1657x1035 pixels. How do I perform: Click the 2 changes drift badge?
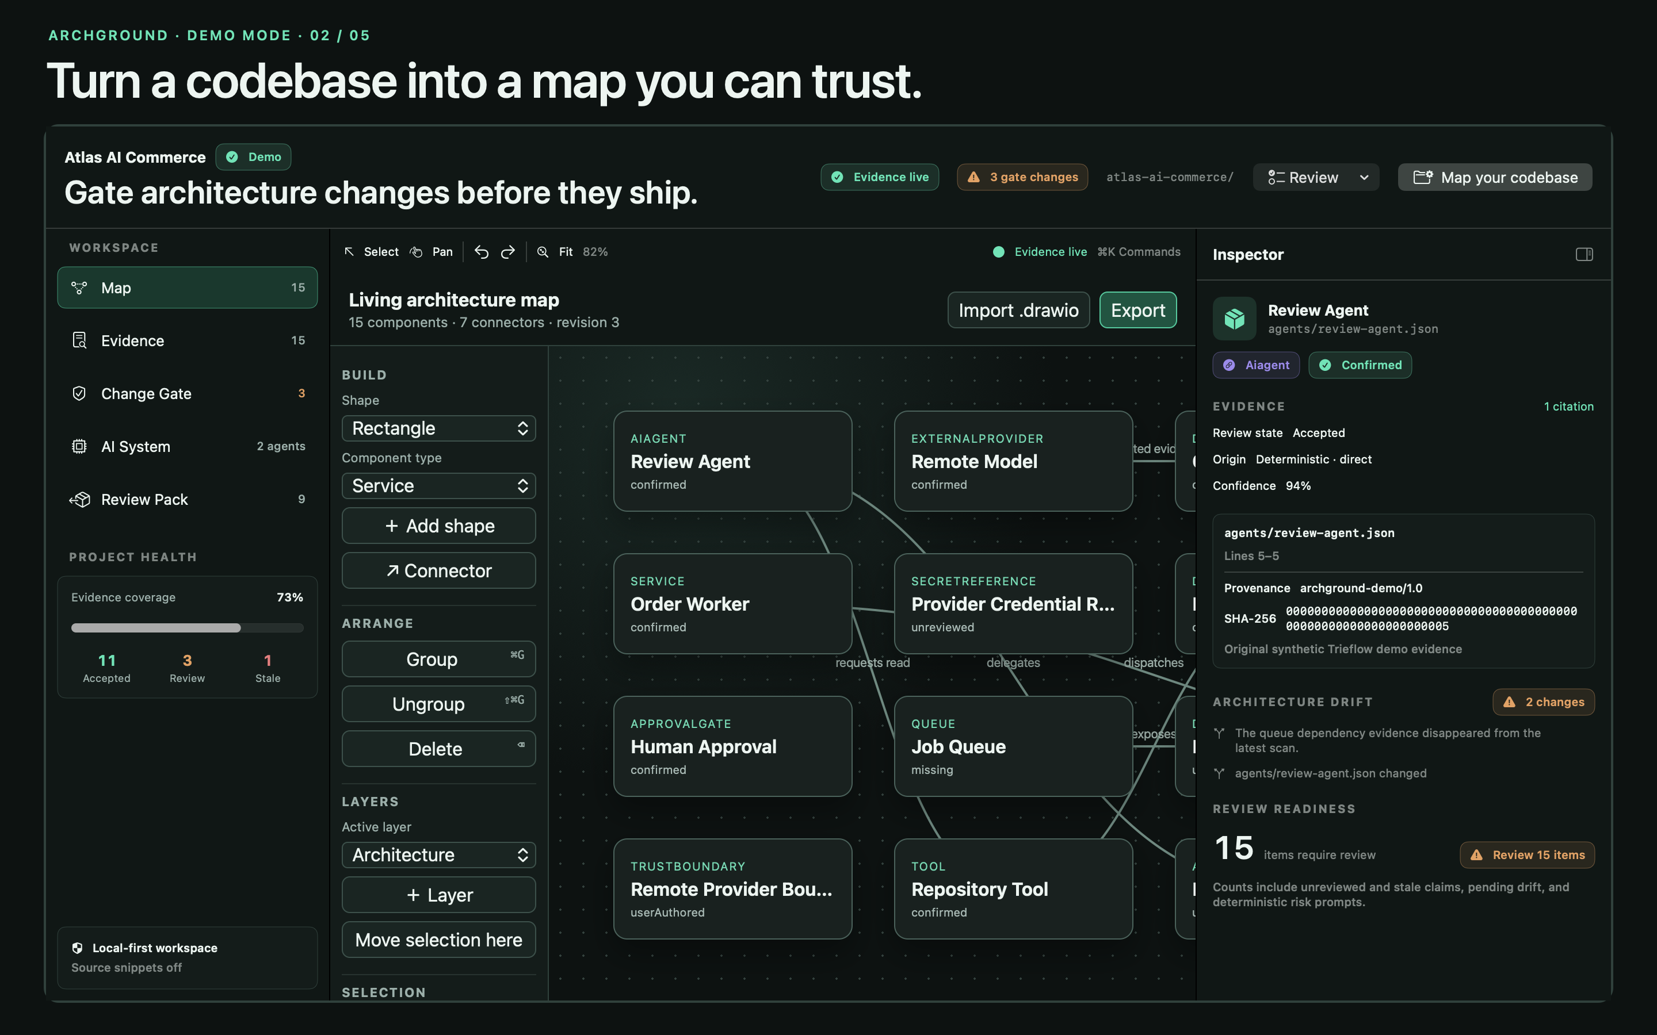click(1543, 702)
